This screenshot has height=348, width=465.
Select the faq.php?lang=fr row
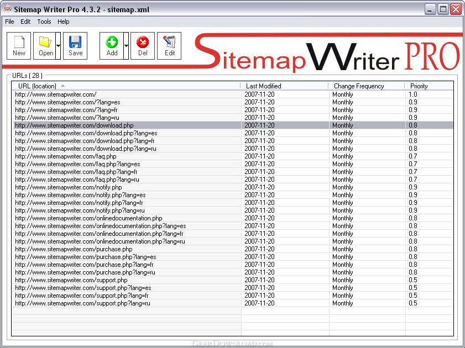[x=232, y=171]
